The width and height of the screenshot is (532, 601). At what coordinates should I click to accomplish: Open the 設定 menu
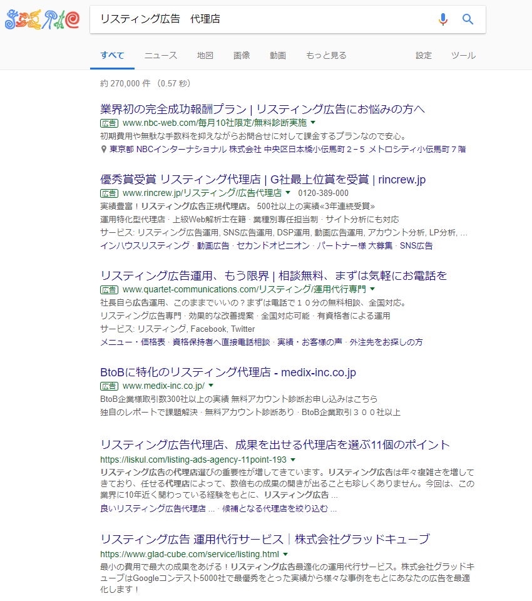[424, 55]
